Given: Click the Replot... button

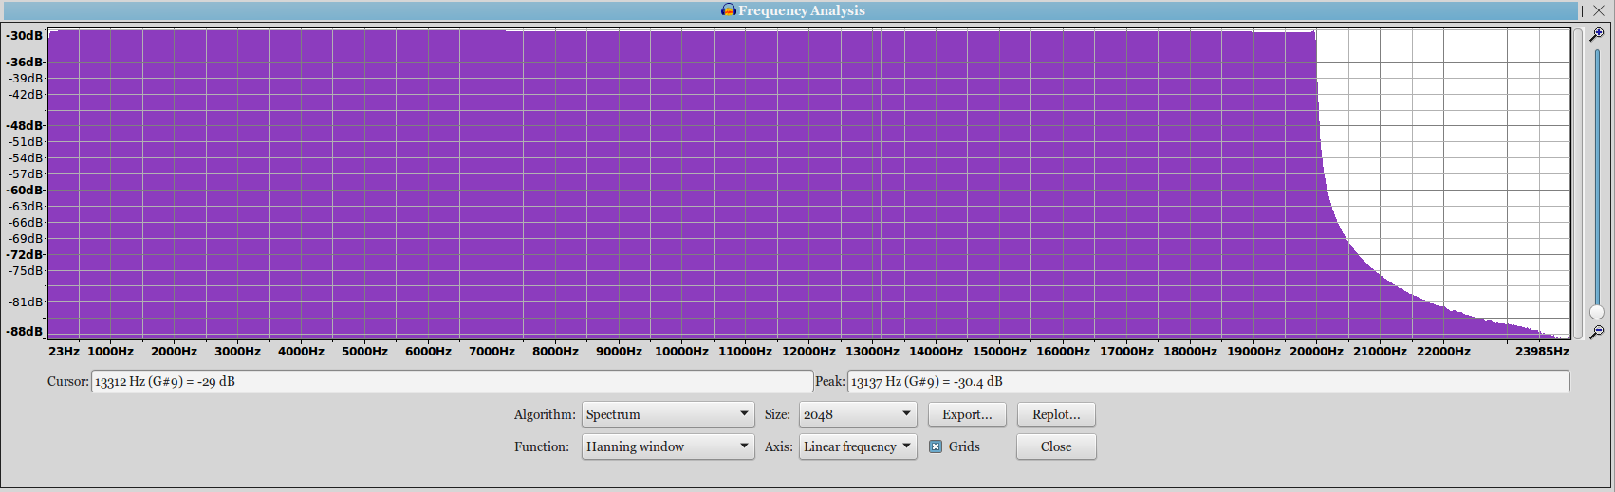Looking at the screenshot, I should (x=1056, y=414).
